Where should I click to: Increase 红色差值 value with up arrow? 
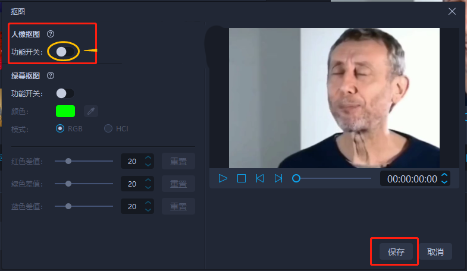148,157
